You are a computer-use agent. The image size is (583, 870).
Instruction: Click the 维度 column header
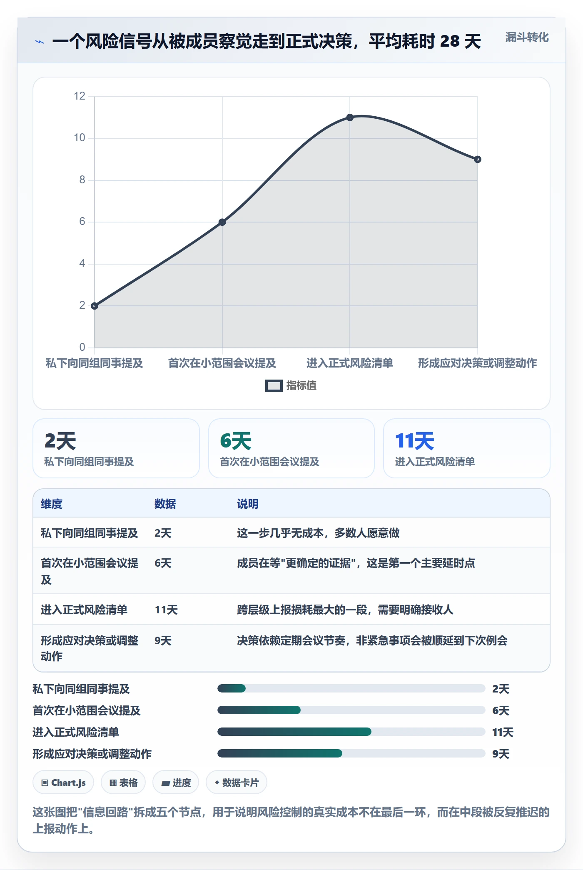(x=52, y=504)
